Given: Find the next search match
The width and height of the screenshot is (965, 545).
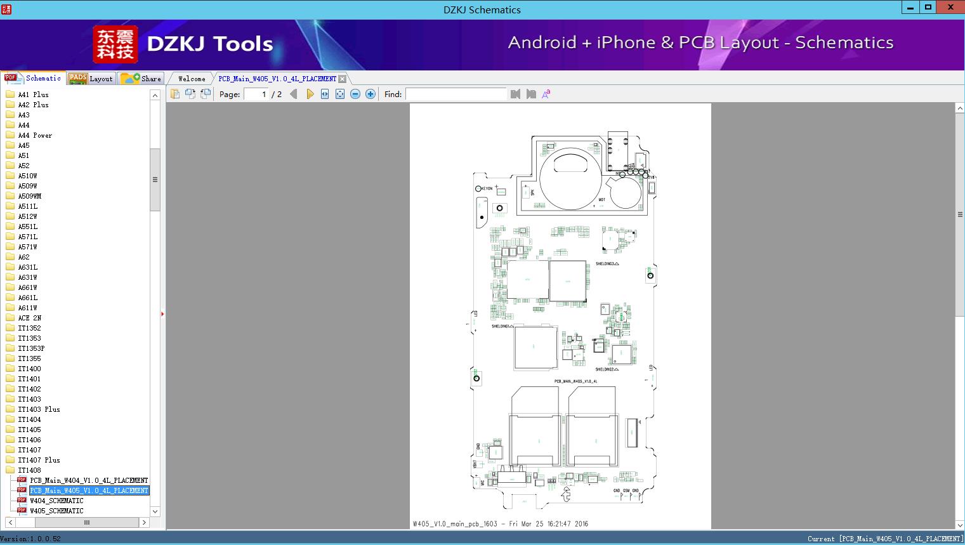Looking at the screenshot, I should click(x=531, y=94).
